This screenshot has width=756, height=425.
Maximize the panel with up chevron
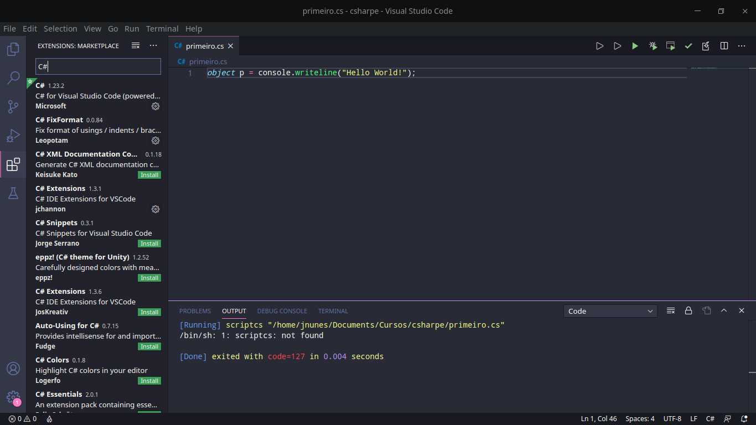click(x=724, y=311)
